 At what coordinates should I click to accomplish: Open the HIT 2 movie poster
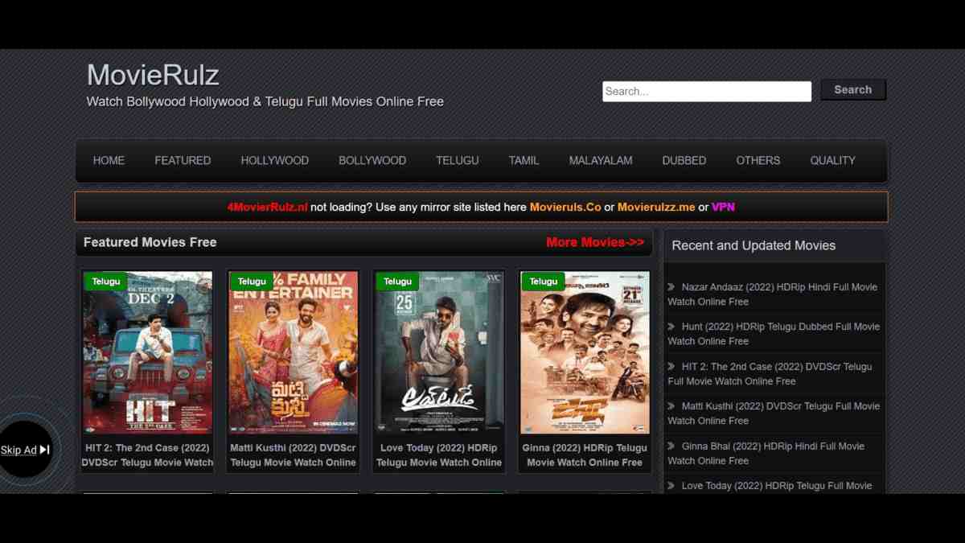147,354
